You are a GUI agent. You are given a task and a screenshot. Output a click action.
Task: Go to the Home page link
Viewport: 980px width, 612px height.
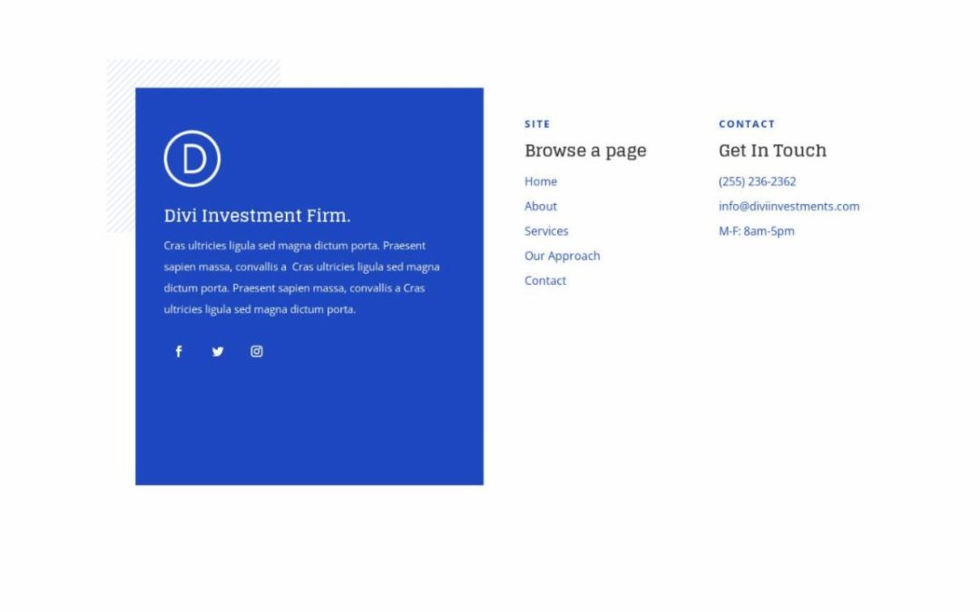point(541,181)
